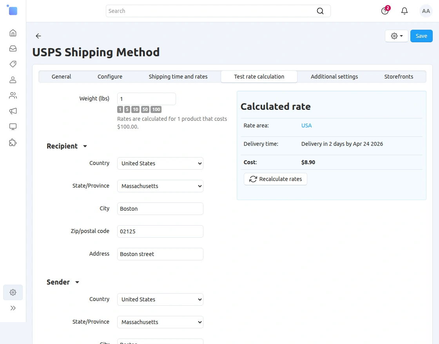Screen dimensions: 439x344
Task: Set weight preset to 10
Action: [136, 109]
